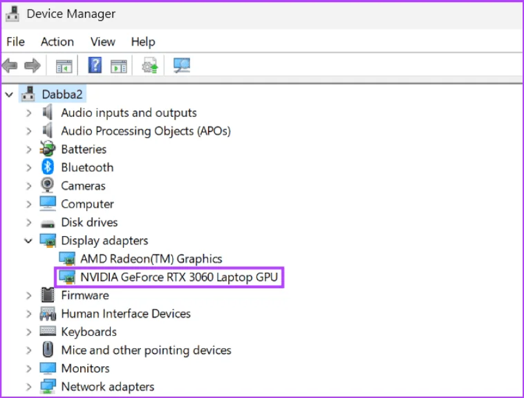Click the Keyboards category icon
524x398 pixels.
48,331
